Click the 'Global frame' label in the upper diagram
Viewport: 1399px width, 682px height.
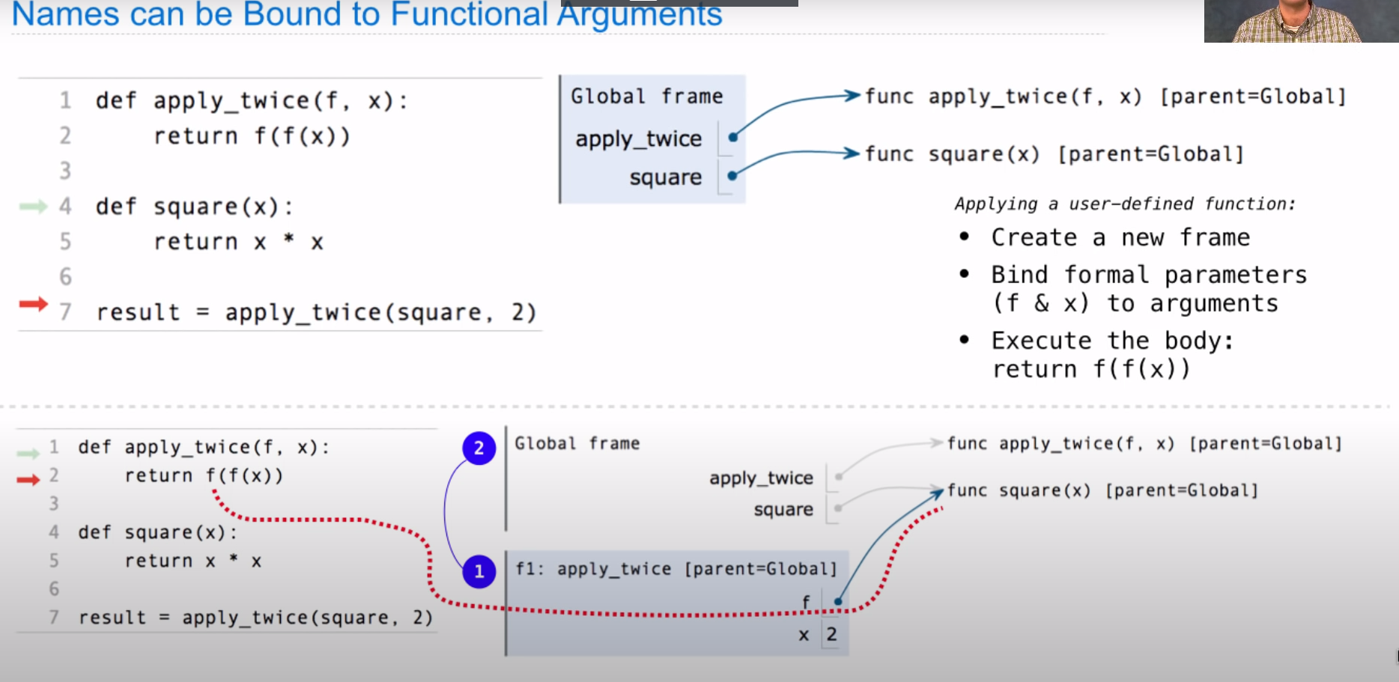(x=646, y=97)
